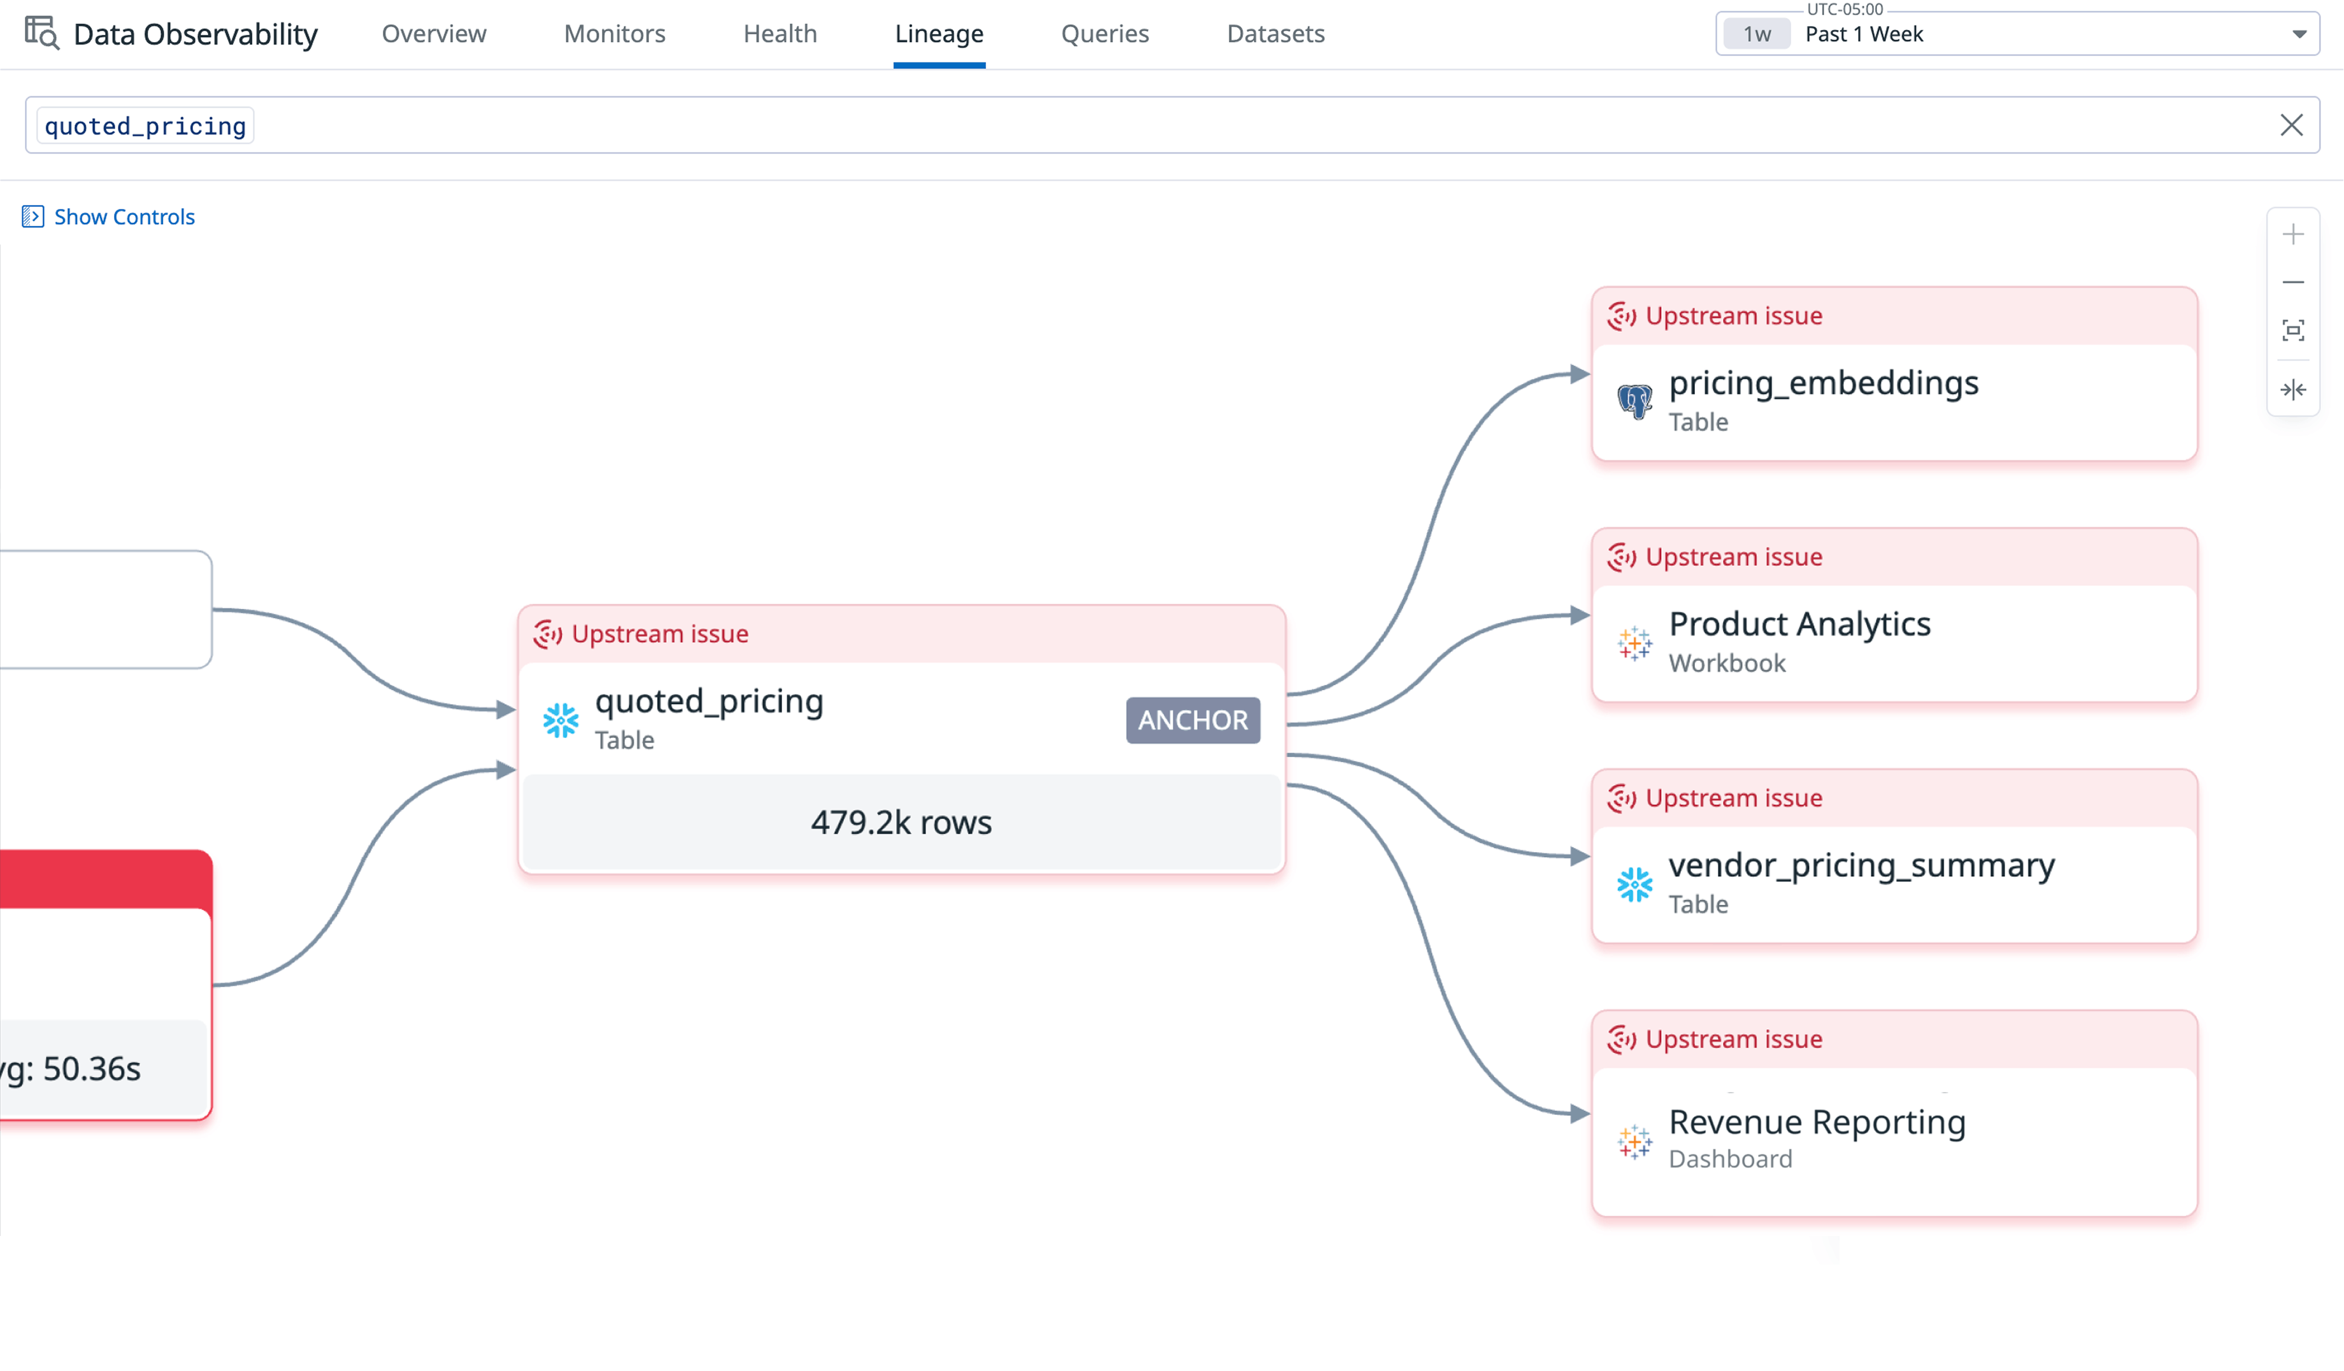Click the upstream issue alert icon on quoted_pricing banner
This screenshot has width=2344, height=1371.
(547, 634)
